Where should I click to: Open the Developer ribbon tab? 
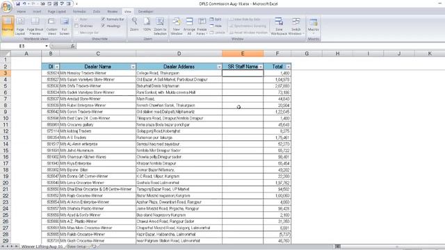pyautogui.click(x=145, y=12)
